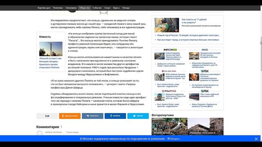Image resolution: width=262 pixels, height=147 pixels.
Task: Click the page vertical scrollbar thumb
Action: 261,54
